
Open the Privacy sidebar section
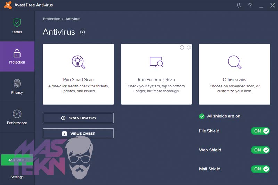click(x=17, y=86)
